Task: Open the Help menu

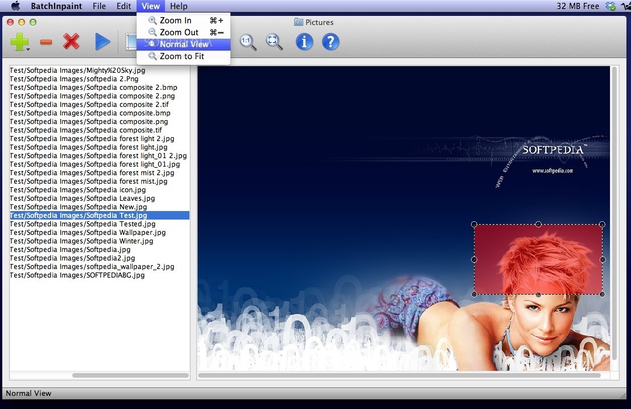Action: (179, 6)
